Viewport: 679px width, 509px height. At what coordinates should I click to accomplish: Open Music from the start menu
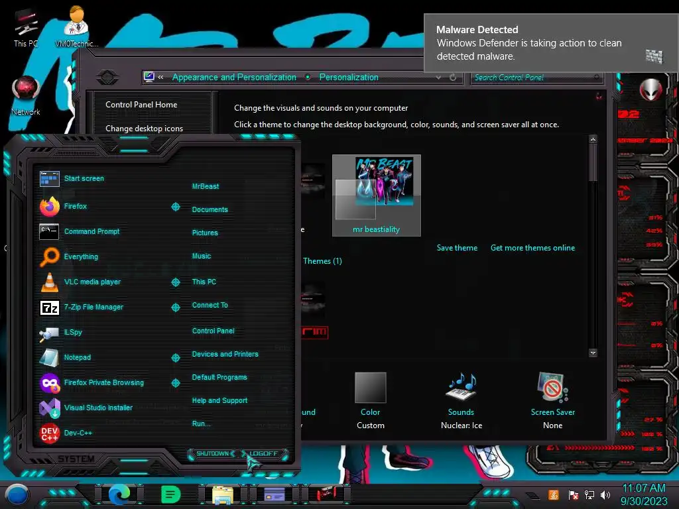(202, 256)
